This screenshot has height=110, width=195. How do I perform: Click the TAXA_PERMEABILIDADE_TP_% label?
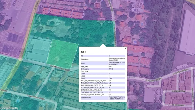[92, 85]
